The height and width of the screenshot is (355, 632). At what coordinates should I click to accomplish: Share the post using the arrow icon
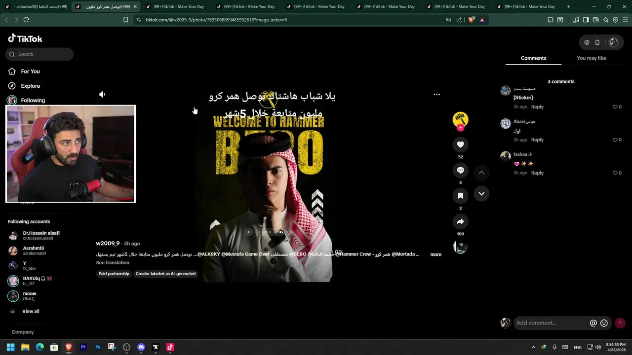460,221
